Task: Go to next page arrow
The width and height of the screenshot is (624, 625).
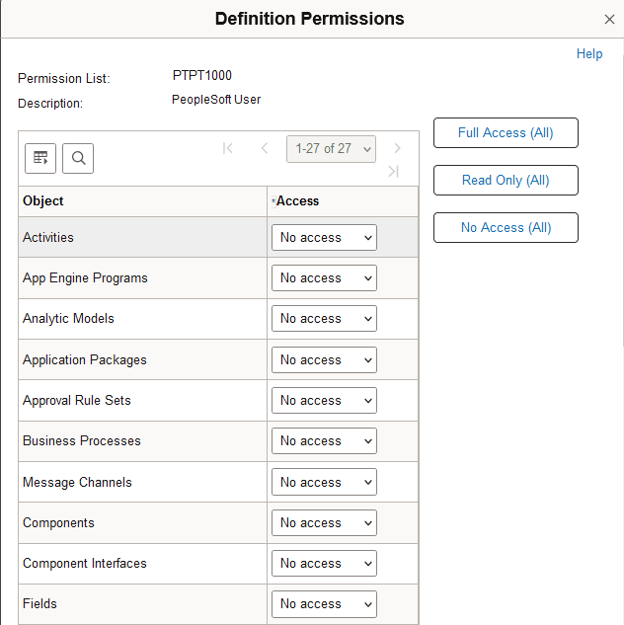Action: point(397,148)
